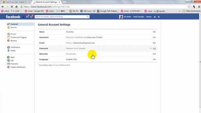This screenshot has height=113, width=201.
Task: Edit the Username row
Action: tap(154, 37)
